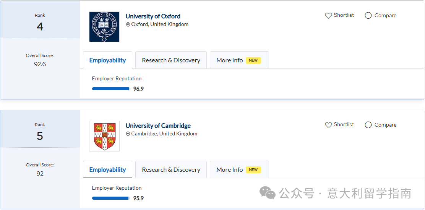
Task: Open Cambridge's Employability tab
Action: [x=107, y=170]
